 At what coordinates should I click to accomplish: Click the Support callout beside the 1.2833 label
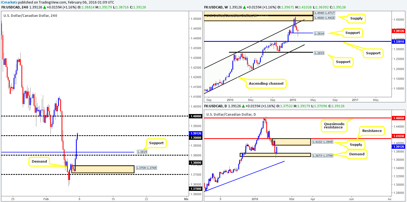pos(343,62)
